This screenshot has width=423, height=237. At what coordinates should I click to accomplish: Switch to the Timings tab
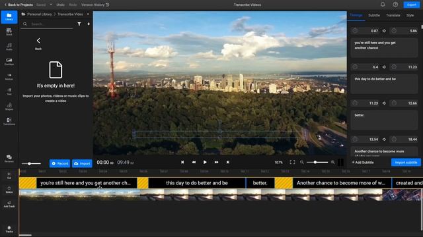[356, 15]
